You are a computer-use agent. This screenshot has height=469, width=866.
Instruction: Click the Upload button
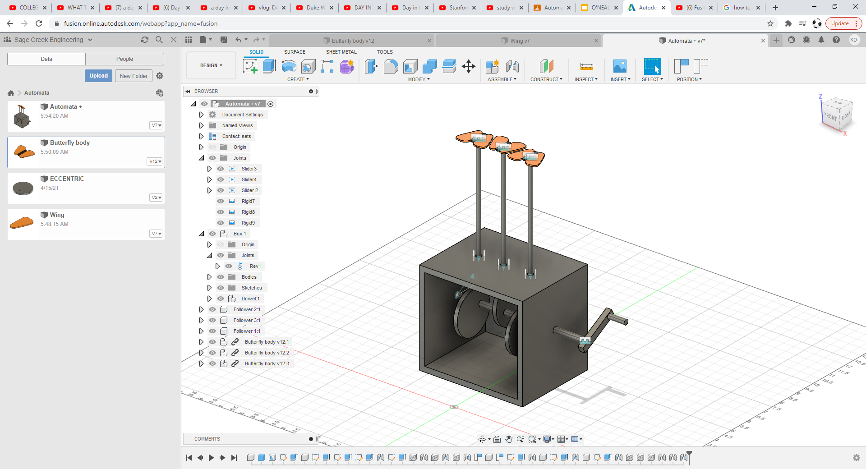[x=98, y=76]
